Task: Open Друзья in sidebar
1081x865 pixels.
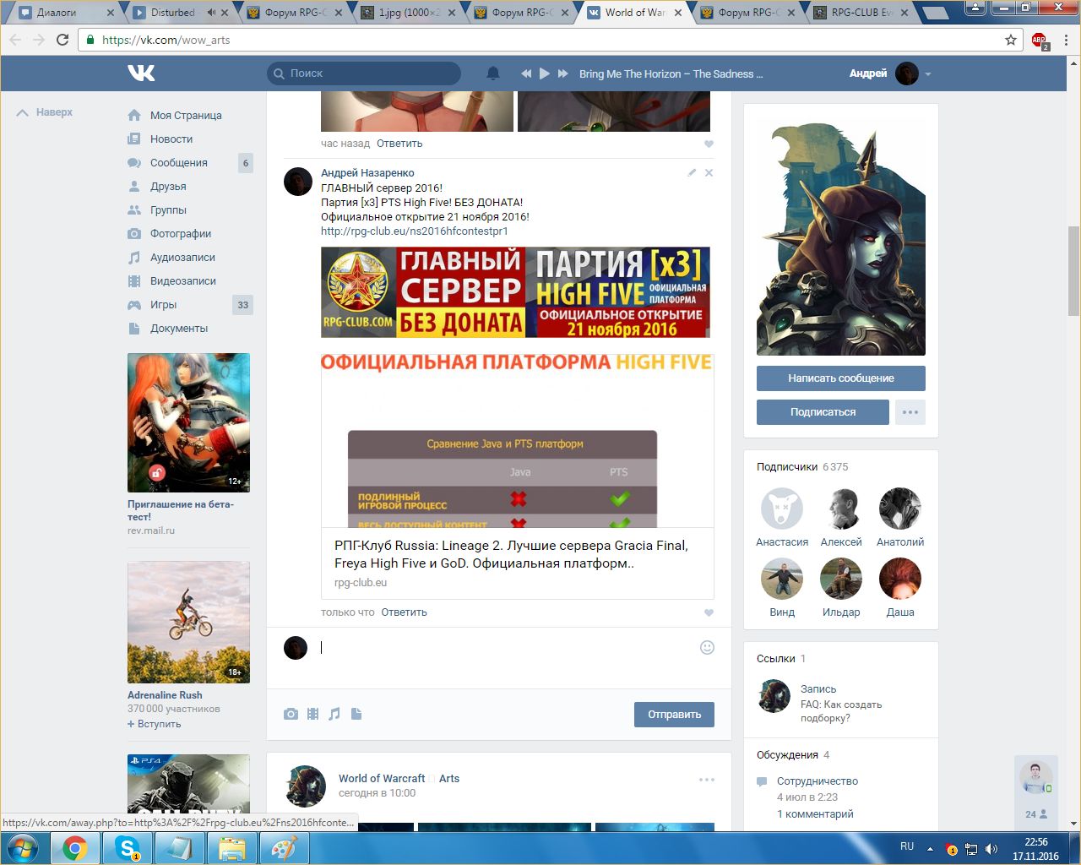Action: (x=168, y=187)
